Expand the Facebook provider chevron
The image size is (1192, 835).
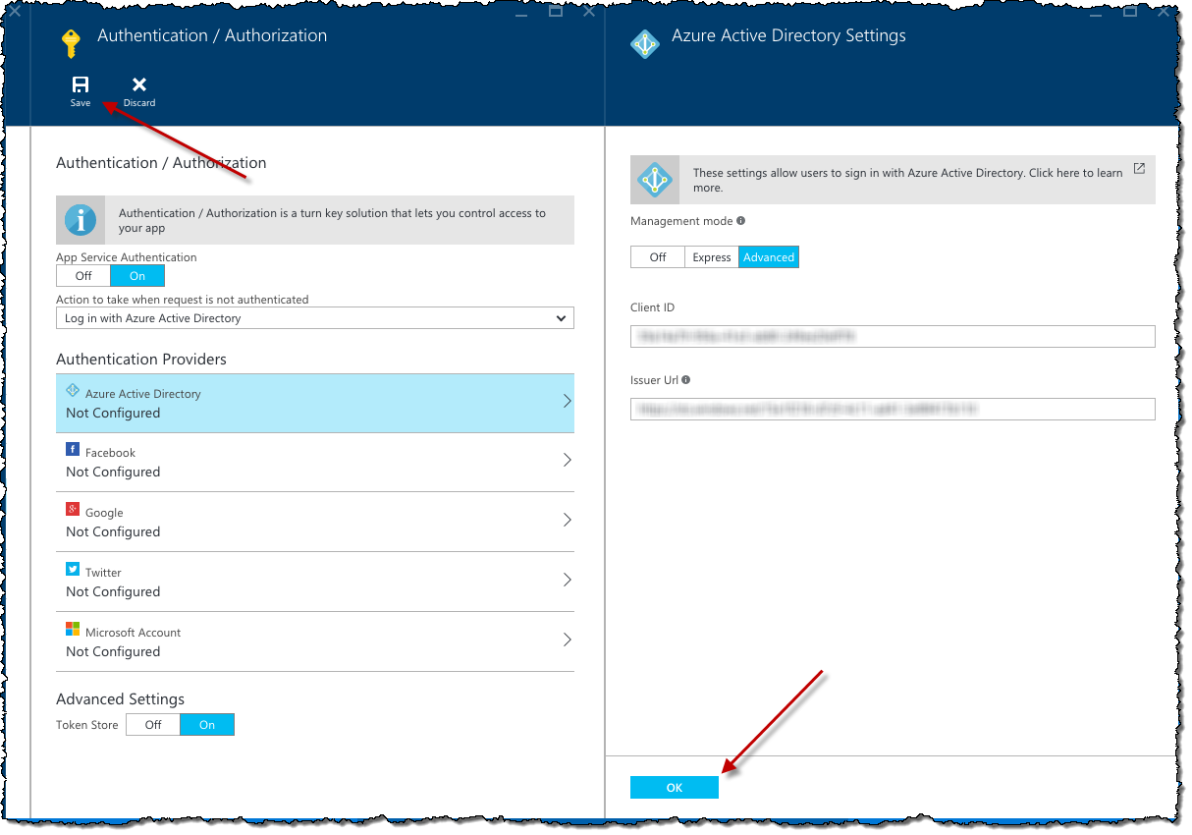point(567,460)
